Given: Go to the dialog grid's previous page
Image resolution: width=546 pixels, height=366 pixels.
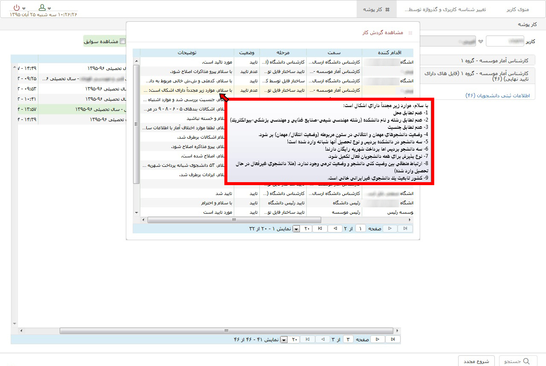Looking at the screenshot, I should click(x=335, y=229).
